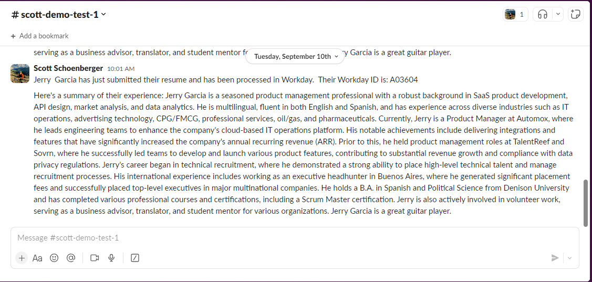Open the canvas icon in the header
This screenshot has height=282, width=592.
(575, 14)
